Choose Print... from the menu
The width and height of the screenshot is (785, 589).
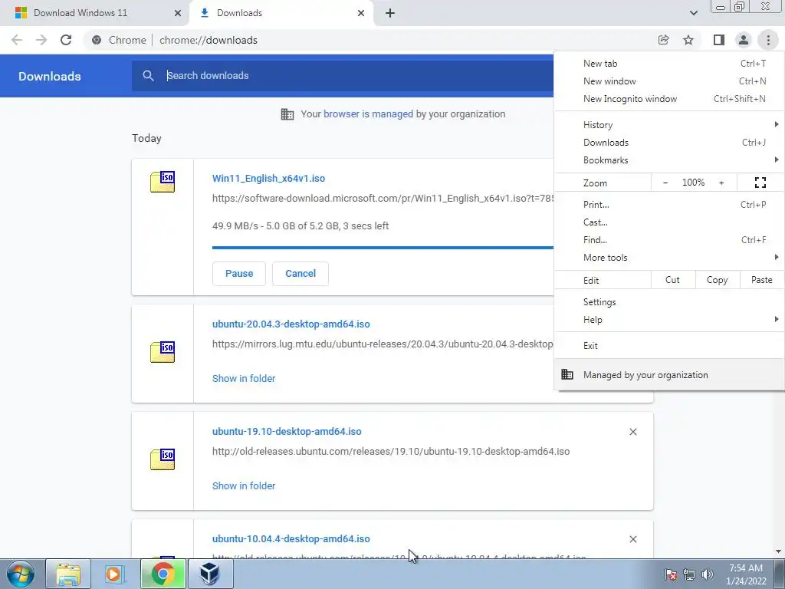tap(669, 204)
